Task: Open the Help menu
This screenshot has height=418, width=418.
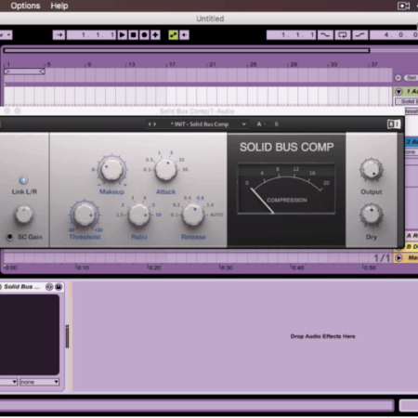Action: pos(59,6)
